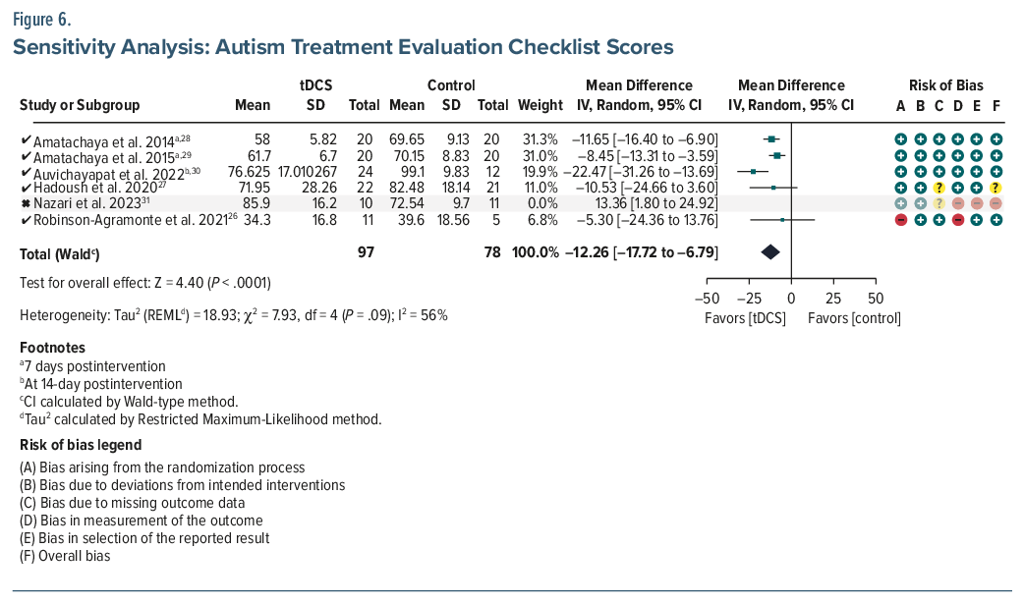Click the Favors [tDCS] axis label
Image resolution: width=1024 pixels, height=604 pixels.
745,318
